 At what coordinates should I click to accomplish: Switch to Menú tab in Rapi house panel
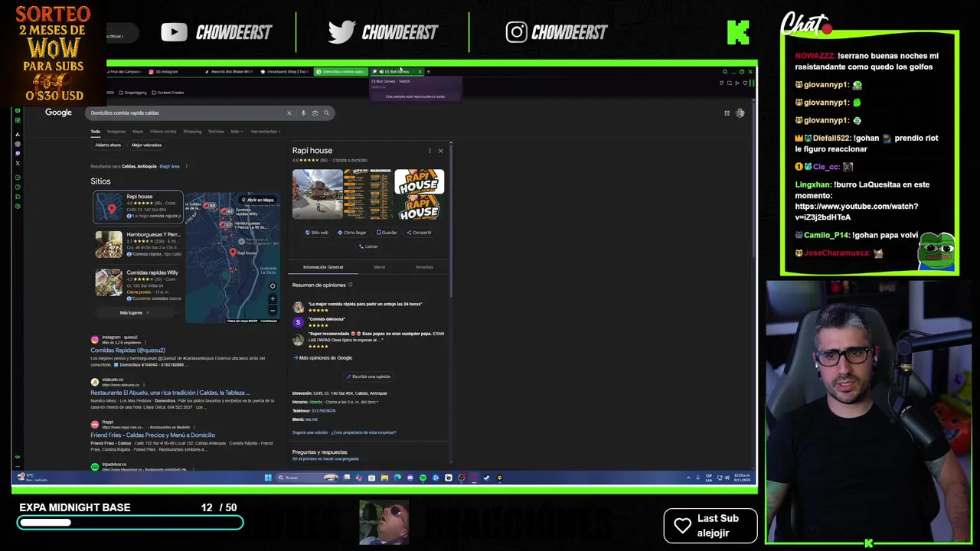[380, 267]
